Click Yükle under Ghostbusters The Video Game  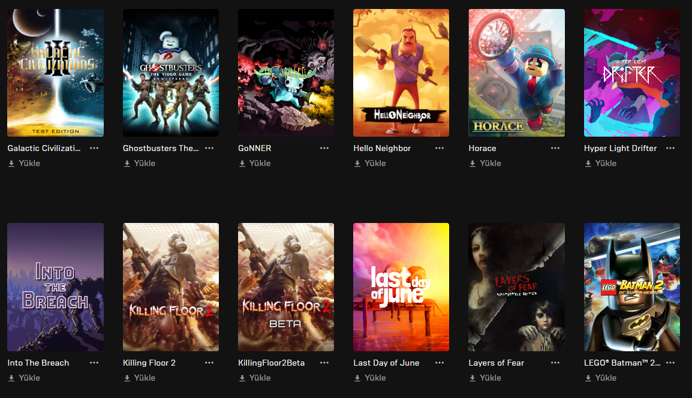pos(140,163)
